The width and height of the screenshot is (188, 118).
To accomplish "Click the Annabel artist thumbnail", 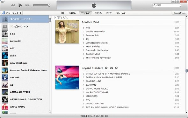I will pos(5,77).
